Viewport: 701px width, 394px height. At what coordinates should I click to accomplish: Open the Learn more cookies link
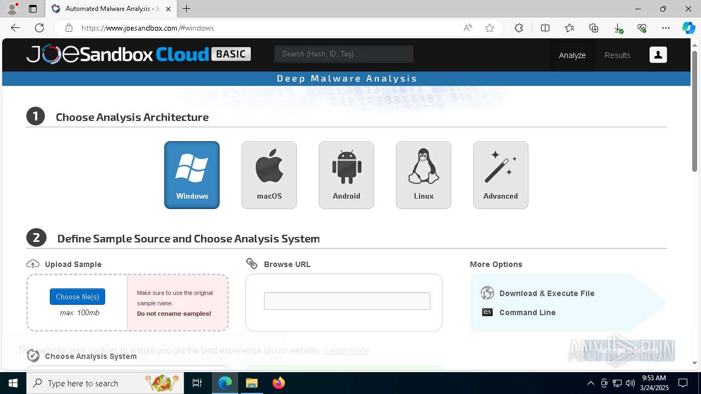coord(347,350)
